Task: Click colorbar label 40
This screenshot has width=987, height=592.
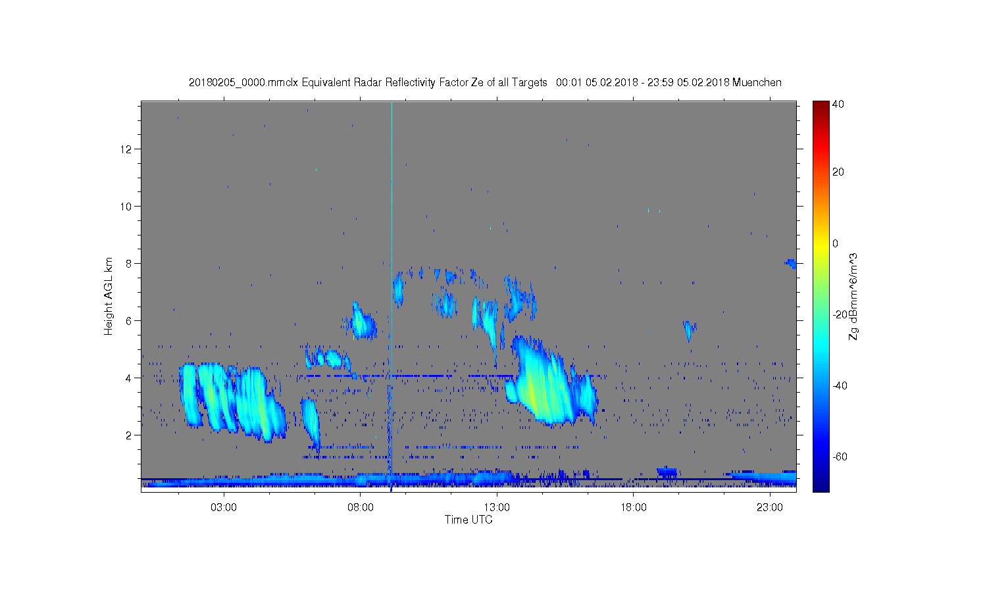Action: [x=838, y=104]
